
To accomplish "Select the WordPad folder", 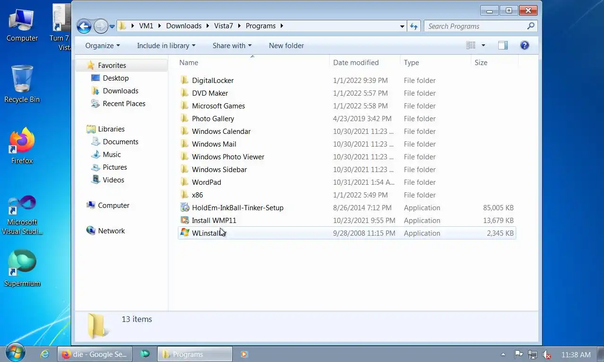I will 206,182.
